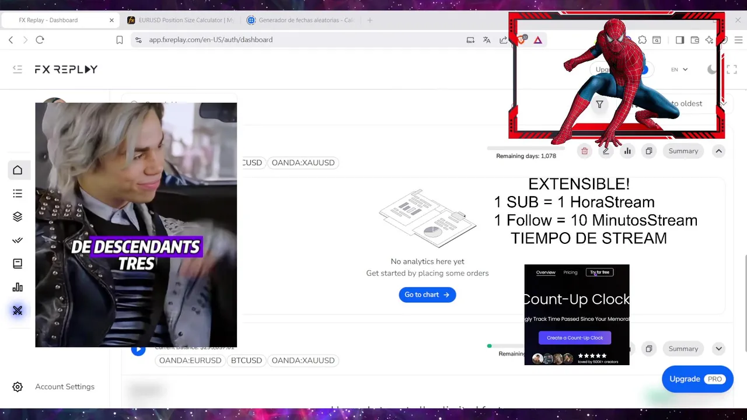Collapse the sidebar with the menu icon
The height and width of the screenshot is (420, 747).
[x=18, y=69]
